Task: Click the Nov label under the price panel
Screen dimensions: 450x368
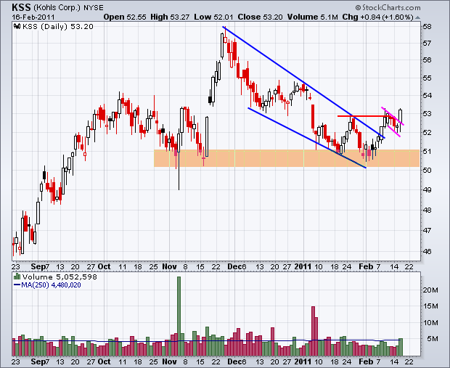Action: pos(169,266)
